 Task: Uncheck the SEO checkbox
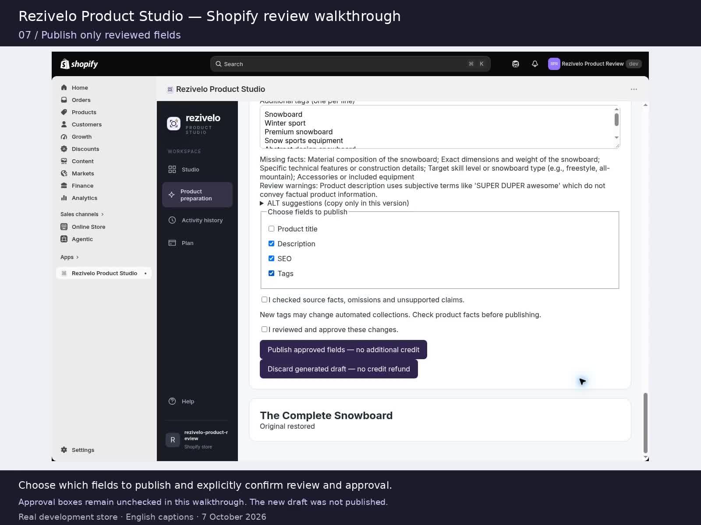click(x=271, y=259)
